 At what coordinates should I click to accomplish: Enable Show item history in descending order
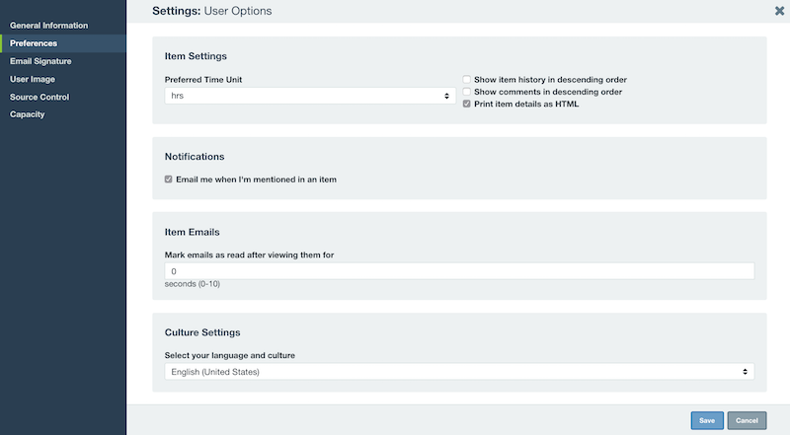[x=466, y=80]
